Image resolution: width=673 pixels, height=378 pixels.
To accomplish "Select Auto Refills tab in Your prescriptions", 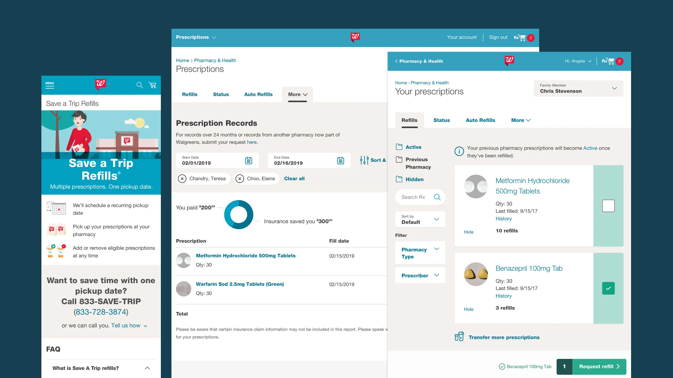I will tap(480, 120).
